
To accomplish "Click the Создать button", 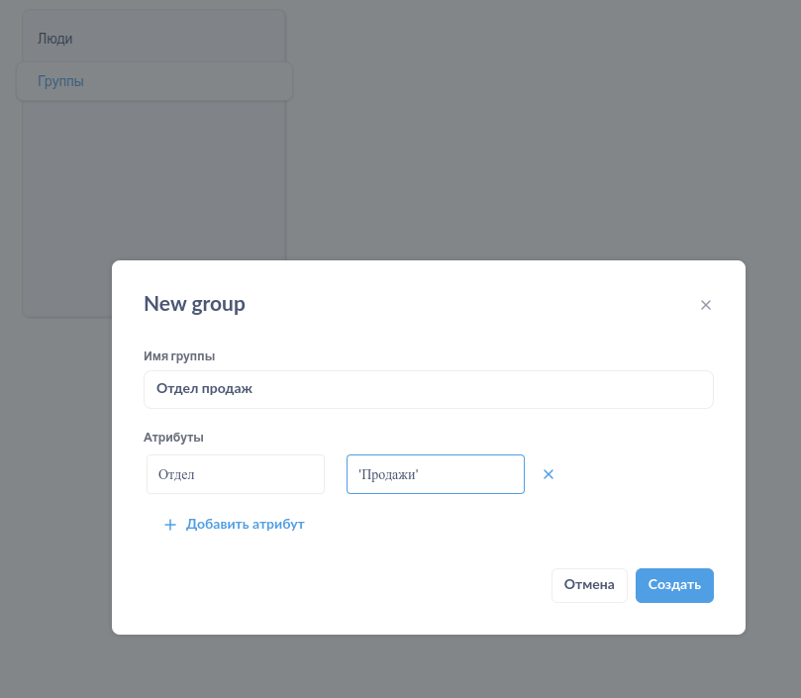I will click(674, 585).
